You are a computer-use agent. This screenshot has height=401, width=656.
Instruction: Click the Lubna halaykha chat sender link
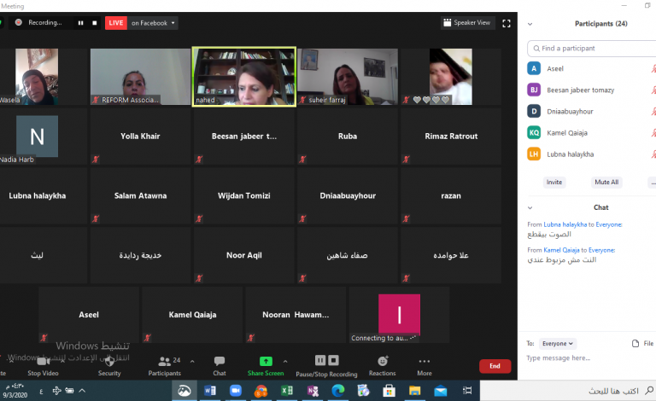coord(565,224)
